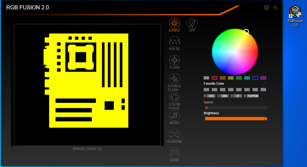Click the pencil edit icon for Favorite Color

(265, 83)
